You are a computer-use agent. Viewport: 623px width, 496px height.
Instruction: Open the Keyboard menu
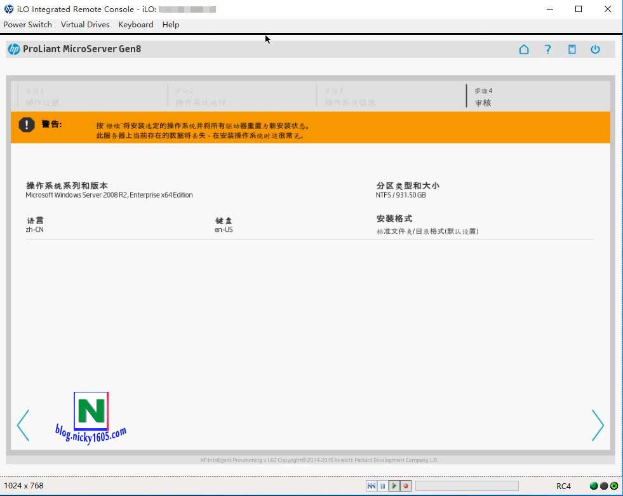135,25
